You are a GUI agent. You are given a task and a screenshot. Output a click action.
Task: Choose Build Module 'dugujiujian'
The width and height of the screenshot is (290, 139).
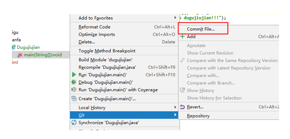click(105, 60)
